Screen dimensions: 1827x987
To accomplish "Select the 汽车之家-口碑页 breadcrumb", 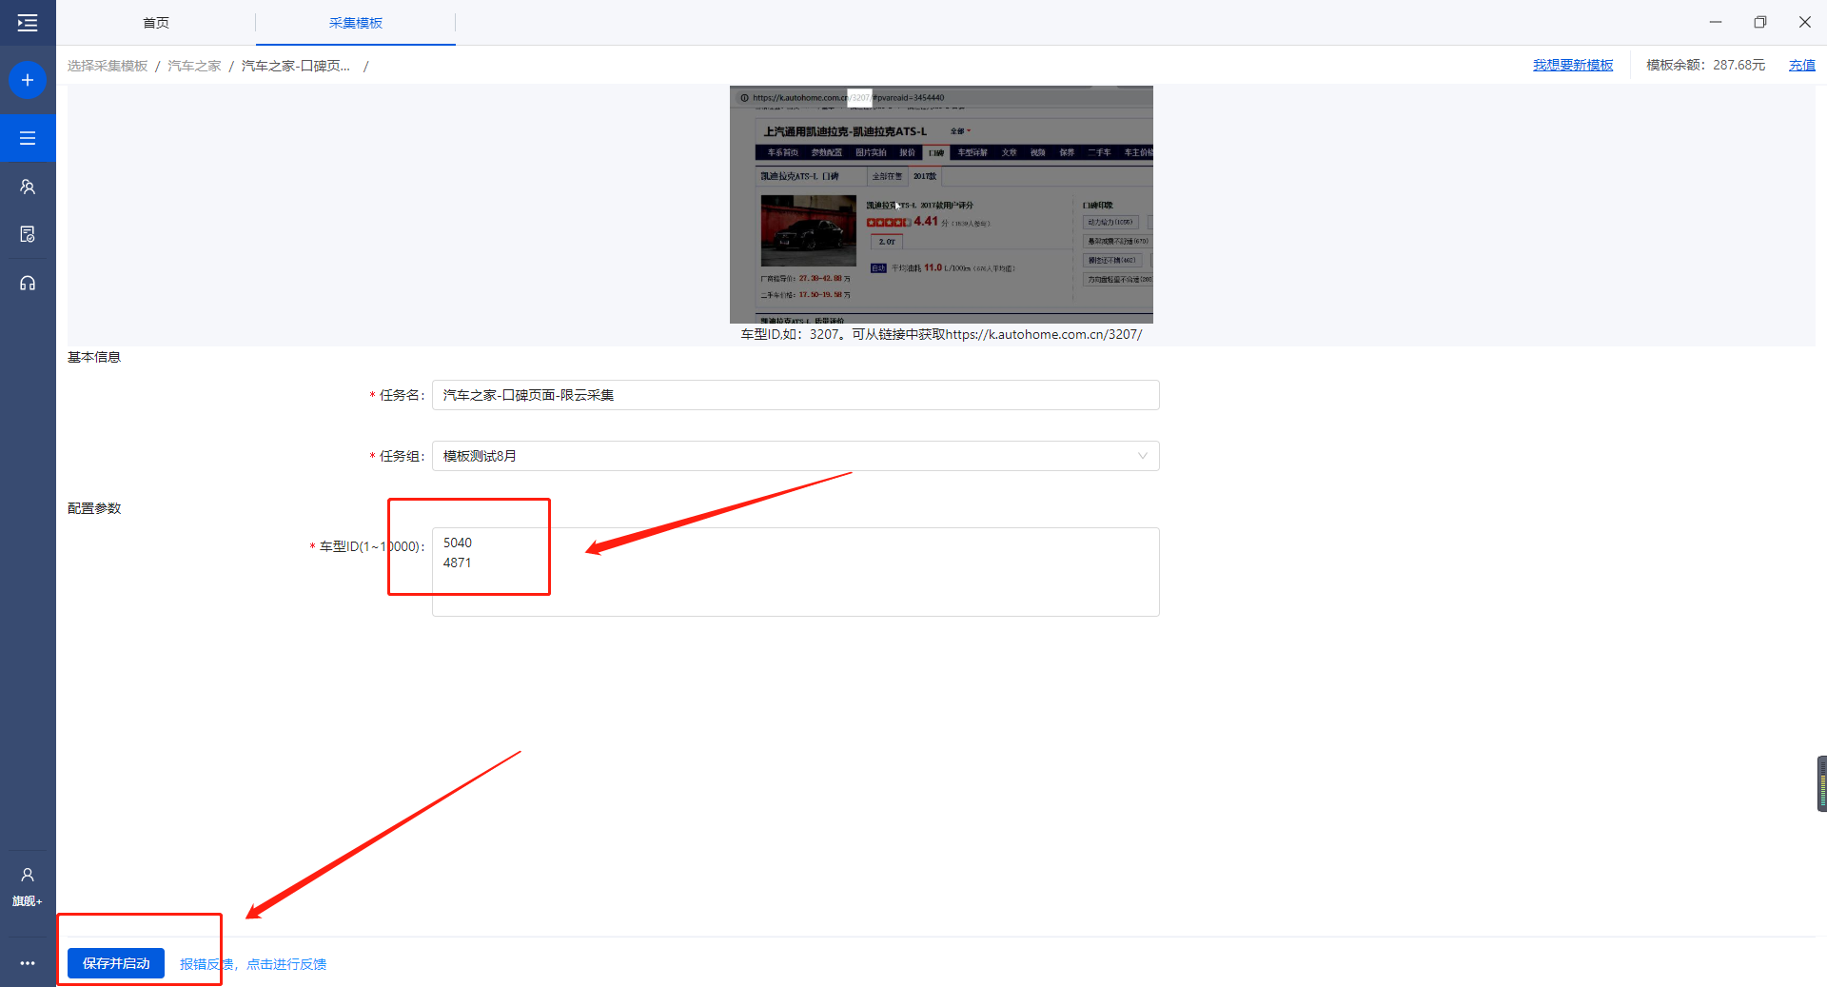I will click(x=296, y=66).
